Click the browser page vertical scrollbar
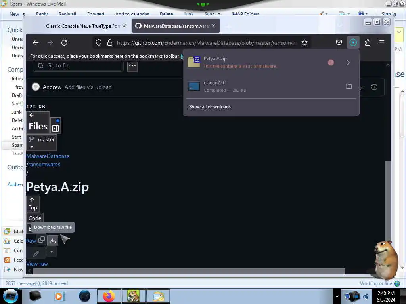 [388, 201]
